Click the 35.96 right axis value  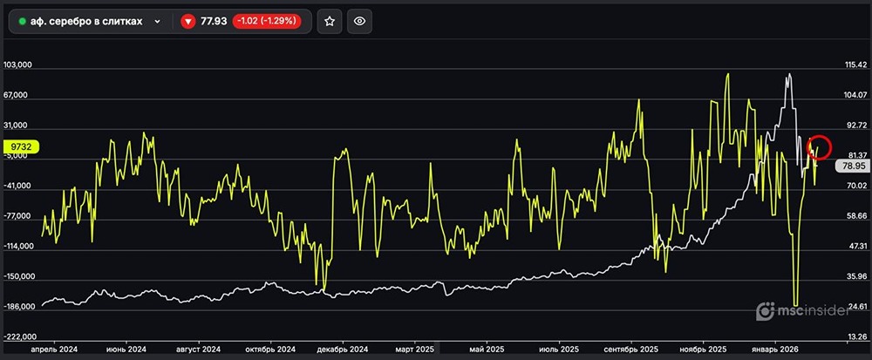pos(856,276)
